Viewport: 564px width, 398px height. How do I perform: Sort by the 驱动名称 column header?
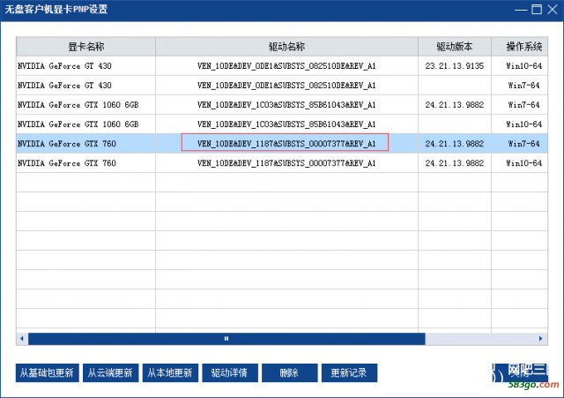286,47
